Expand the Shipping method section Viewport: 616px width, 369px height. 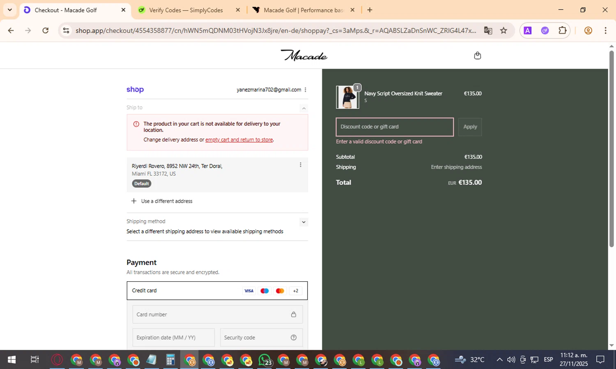[303, 222]
